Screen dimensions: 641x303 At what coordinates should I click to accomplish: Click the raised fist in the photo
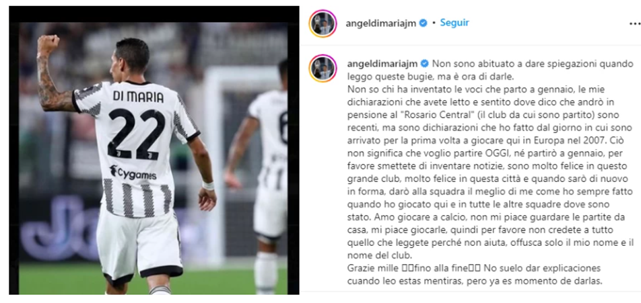[x=48, y=44]
